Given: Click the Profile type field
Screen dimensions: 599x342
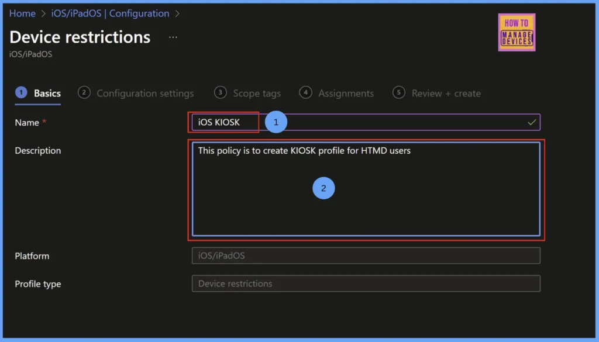Looking at the screenshot, I should point(366,284).
